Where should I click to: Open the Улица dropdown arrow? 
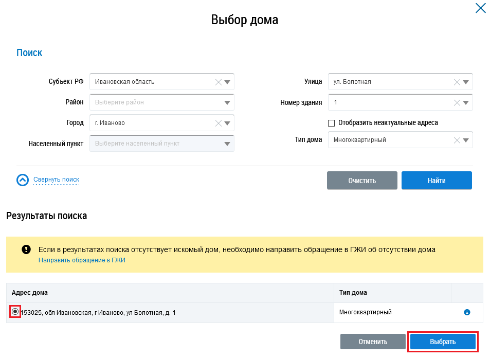466,82
